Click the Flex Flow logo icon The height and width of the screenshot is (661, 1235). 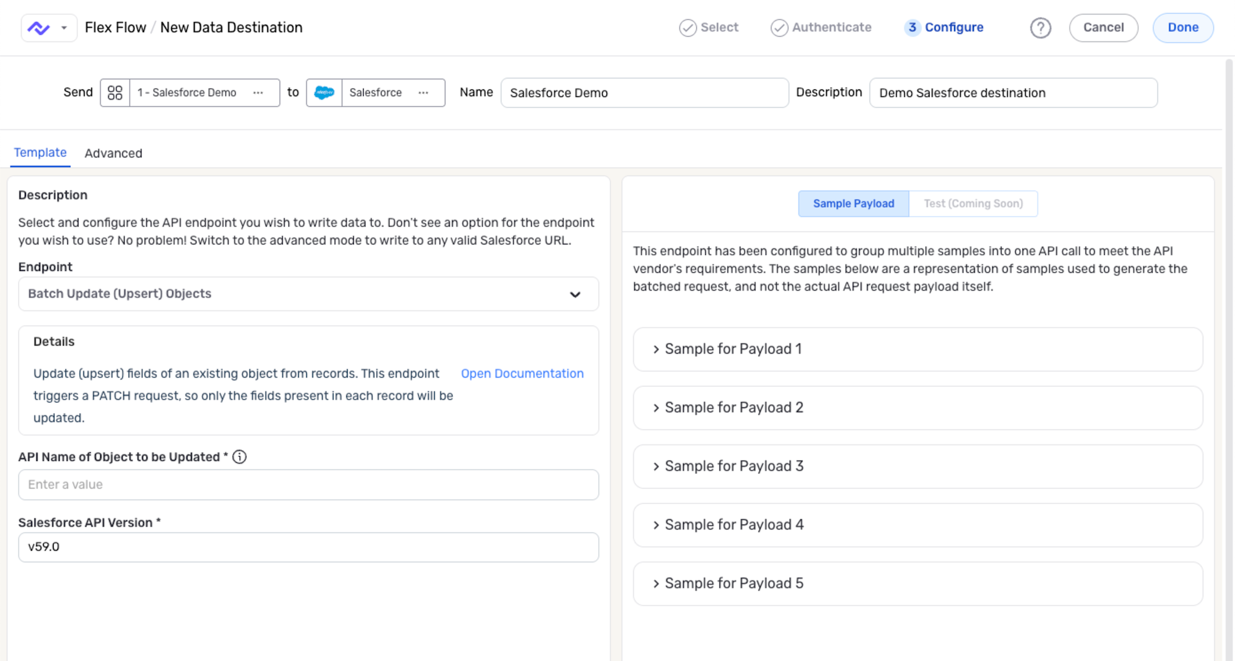click(38, 28)
